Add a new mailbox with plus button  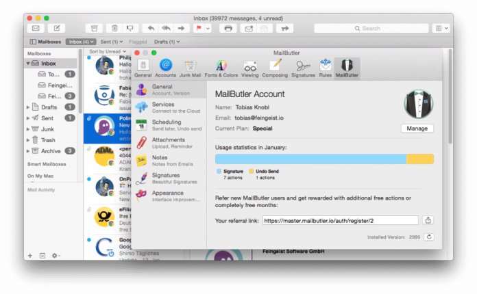click(x=30, y=256)
